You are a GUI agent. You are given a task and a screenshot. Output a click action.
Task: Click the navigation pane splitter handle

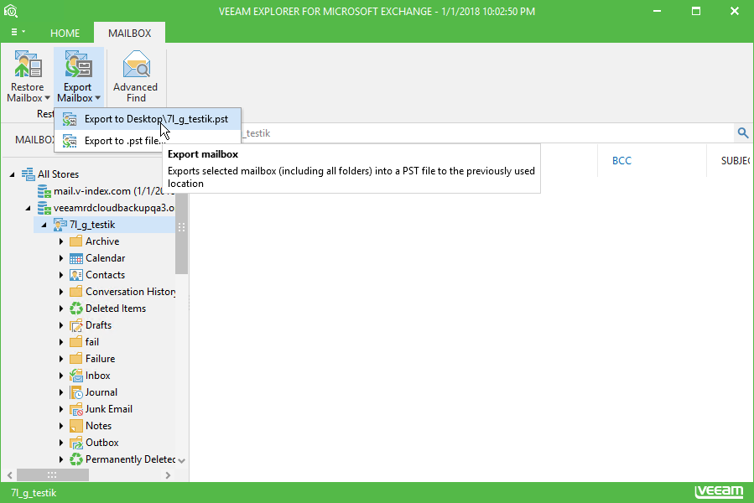[x=189, y=302]
